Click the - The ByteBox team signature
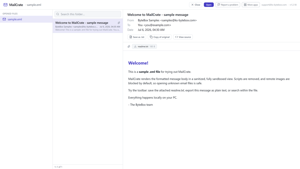This screenshot has height=169, width=300. (x=140, y=105)
